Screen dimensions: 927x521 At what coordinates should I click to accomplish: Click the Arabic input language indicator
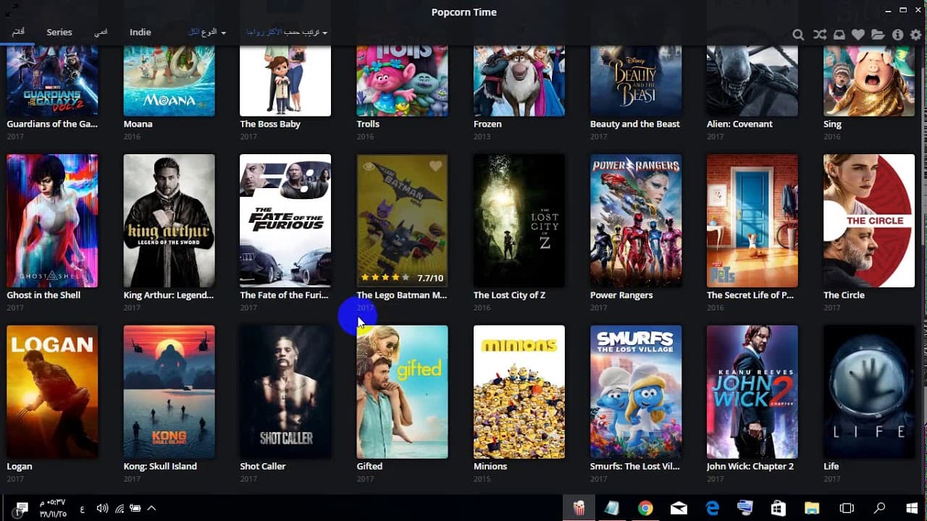pyautogui.click(x=82, y=509)
